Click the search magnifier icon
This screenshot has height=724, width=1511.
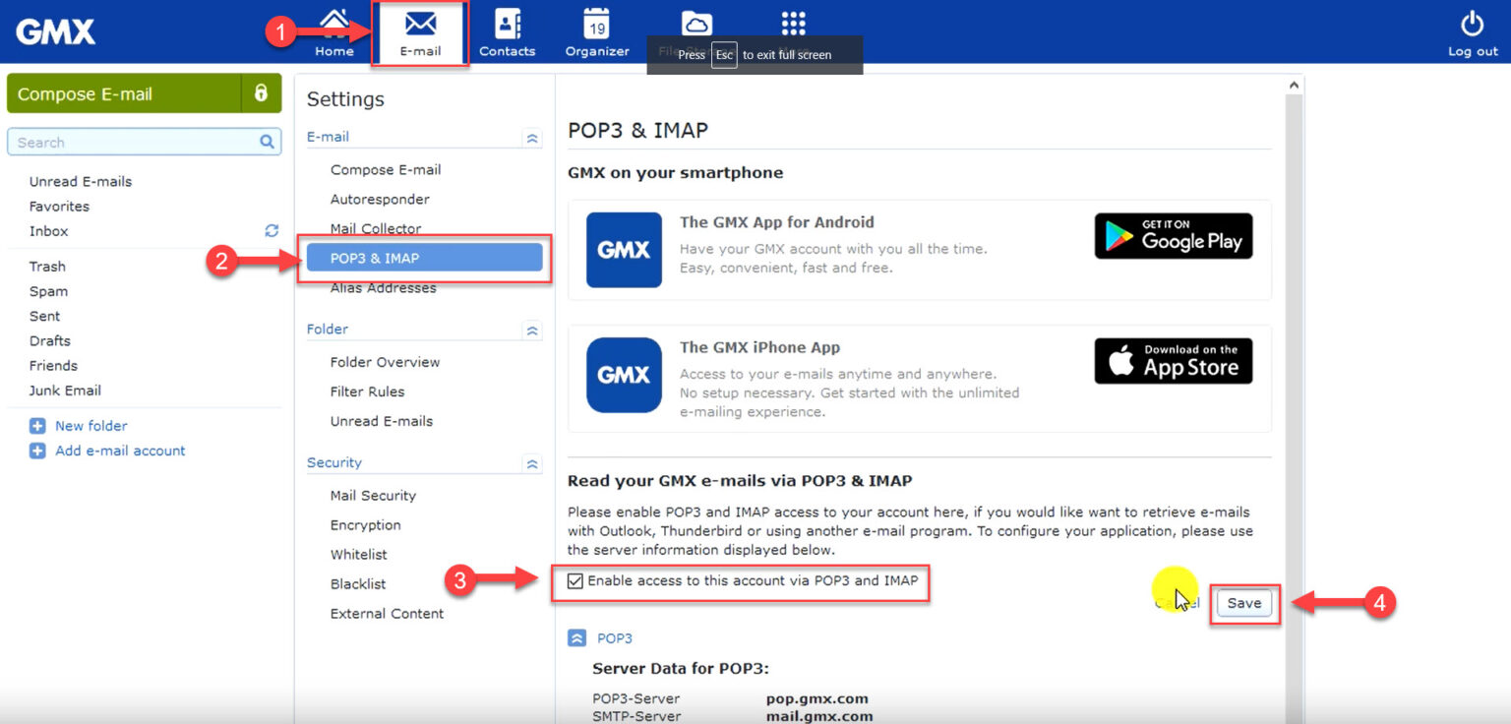click(x=266, y=142)
